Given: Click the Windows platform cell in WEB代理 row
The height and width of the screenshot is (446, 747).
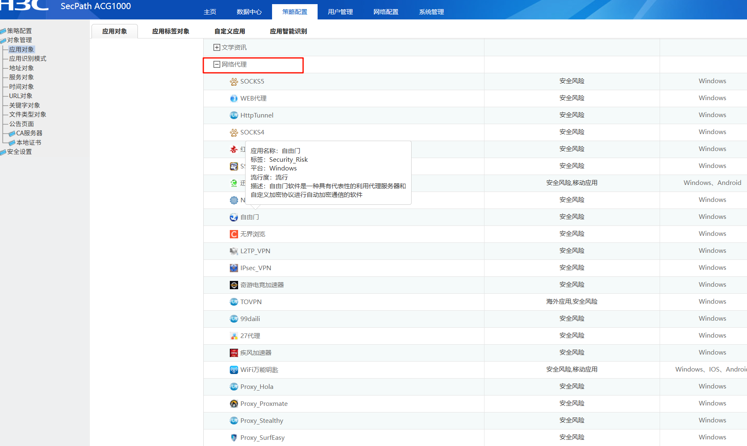Looking at the screenshot, I should coord(712,98).
